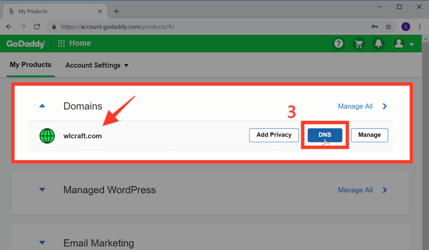Image resolution: width=429 pixels, height=250 pixels.
Task: Click the Domains heading
Action: click(x=83, y=106)
